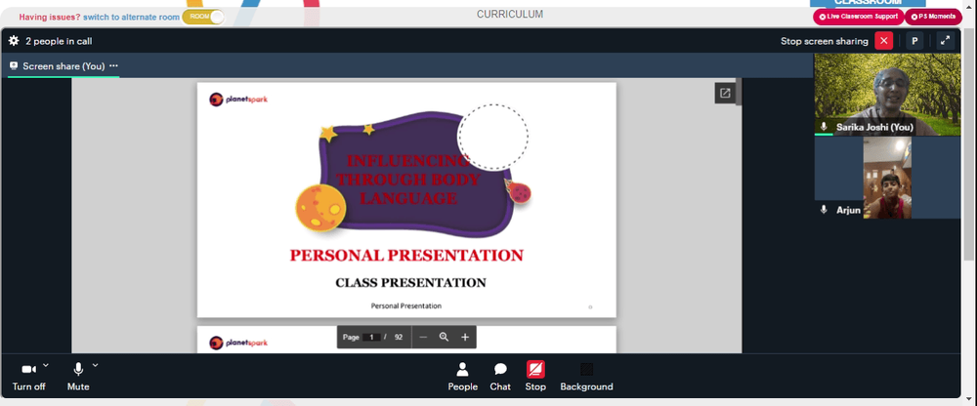The height and width of the screenshot is (406, 977).
Task: Select the Screen share (You) tab
Action: point(64,66)
